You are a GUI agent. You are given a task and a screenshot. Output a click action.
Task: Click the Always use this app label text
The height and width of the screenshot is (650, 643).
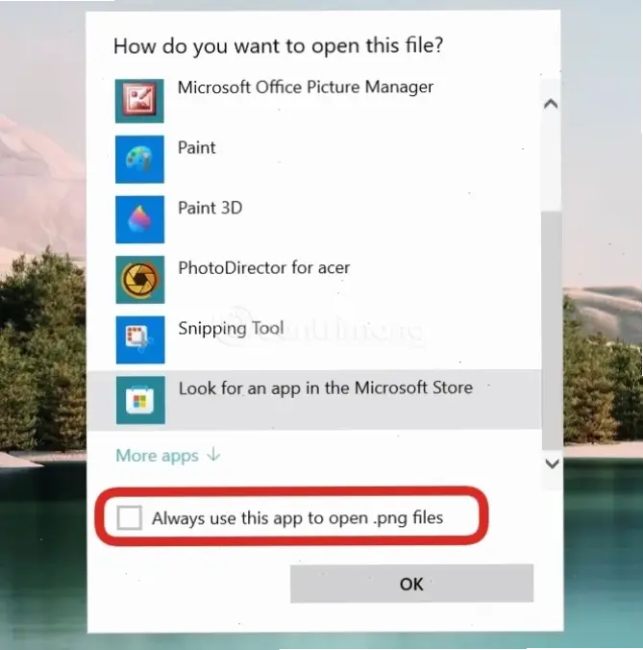(x=297, y=518)
